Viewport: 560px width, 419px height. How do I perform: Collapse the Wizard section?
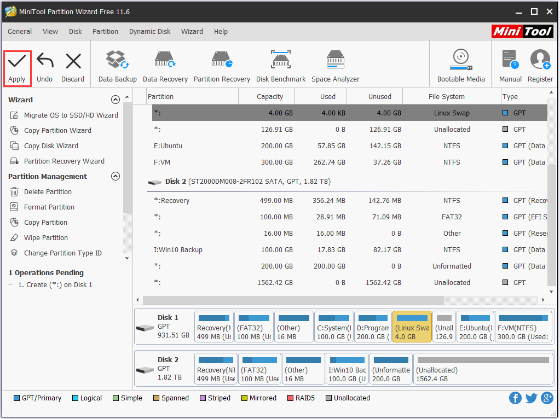116,100
